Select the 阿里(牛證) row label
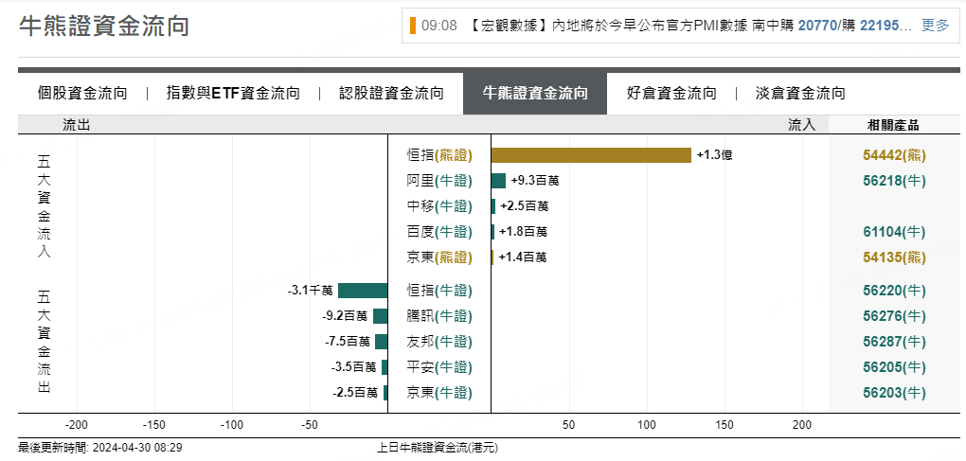 click(x=439, y=181)
